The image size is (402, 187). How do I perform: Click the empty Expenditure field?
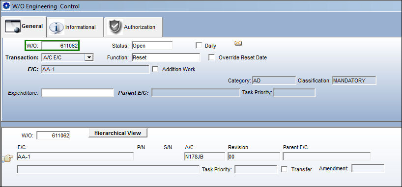tap(78, 93)
